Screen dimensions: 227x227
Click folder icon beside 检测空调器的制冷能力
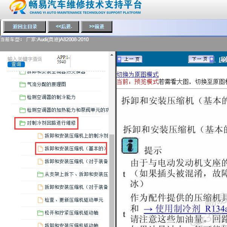pos(23,97)
